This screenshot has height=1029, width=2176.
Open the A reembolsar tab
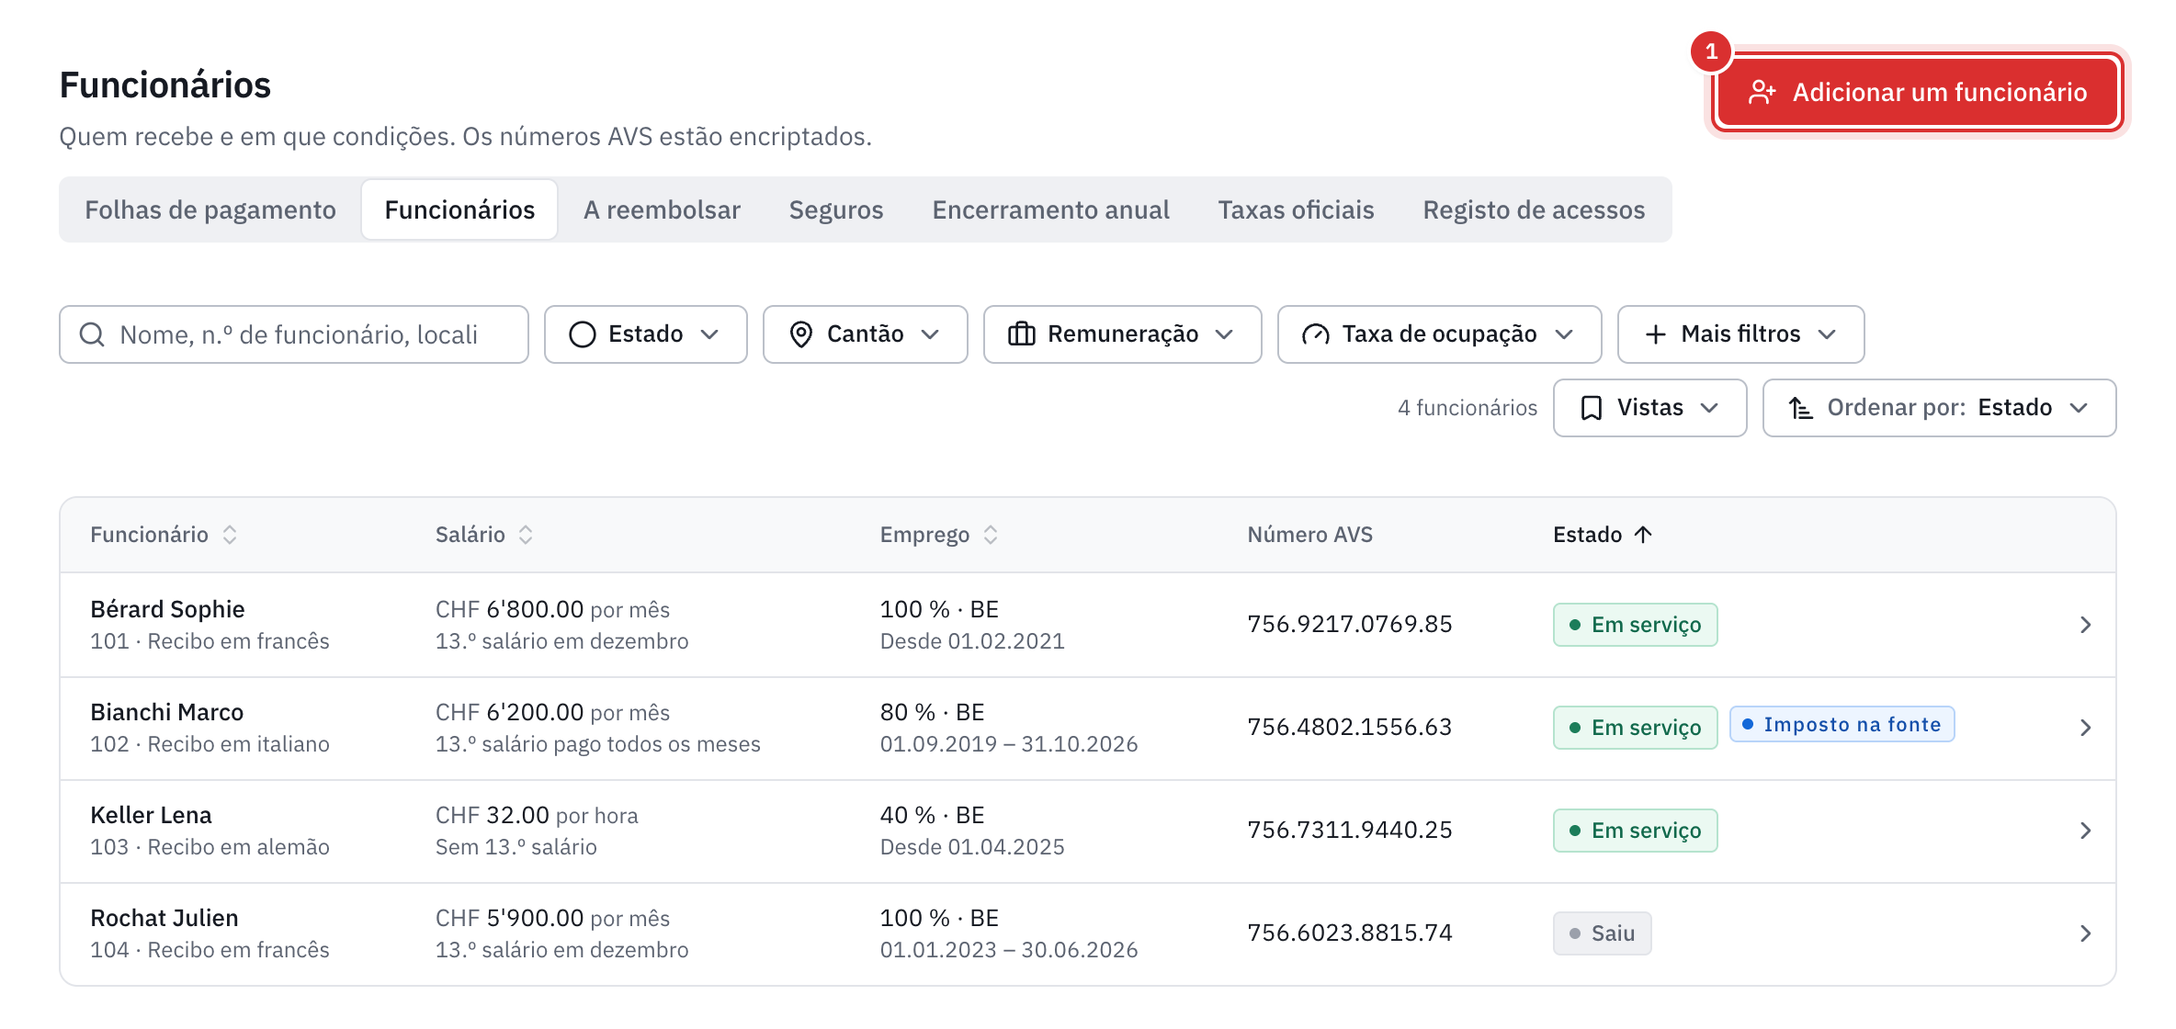tap(662, 209)
